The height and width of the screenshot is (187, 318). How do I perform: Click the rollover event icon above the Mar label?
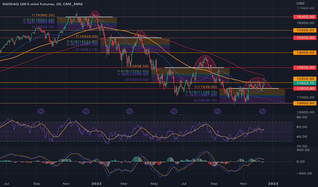click(x=129, y=111)
